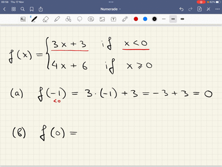This screenshot has width=222, height=167.
Task: Open the Elements sticker tool
Action: coord(91,19)
